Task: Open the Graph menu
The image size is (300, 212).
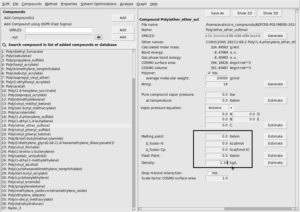Action: [142, 4]
